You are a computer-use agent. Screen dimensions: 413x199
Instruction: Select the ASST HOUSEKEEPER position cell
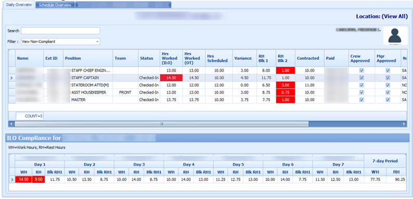[x=88, y=92]
